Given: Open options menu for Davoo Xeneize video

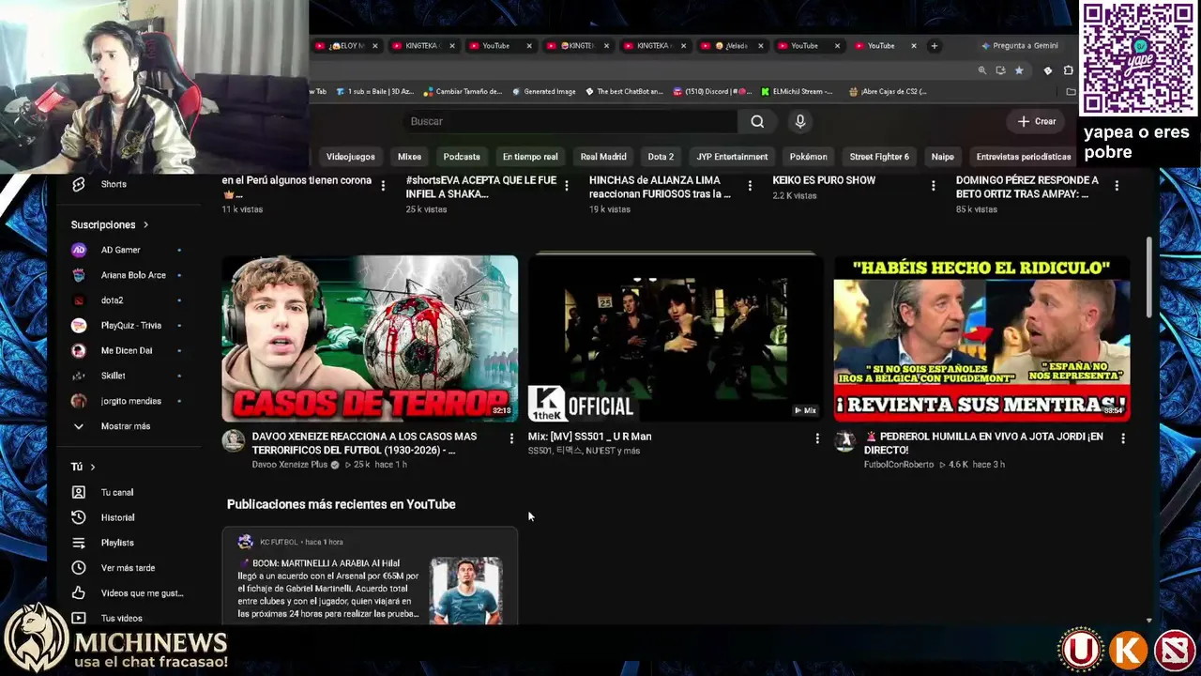Looking at the screenshot, I should 511,438.
